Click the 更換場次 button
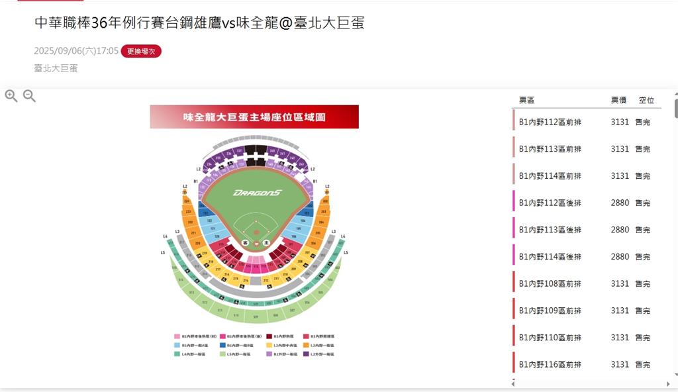 coord(141,51)
